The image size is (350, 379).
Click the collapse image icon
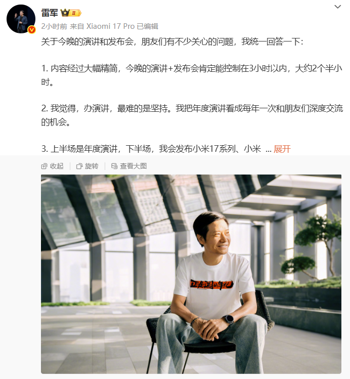click(x=44, y=166)
